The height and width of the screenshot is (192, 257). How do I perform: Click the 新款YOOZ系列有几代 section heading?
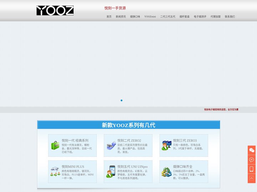pyautogui.click(x=128, y=125)
